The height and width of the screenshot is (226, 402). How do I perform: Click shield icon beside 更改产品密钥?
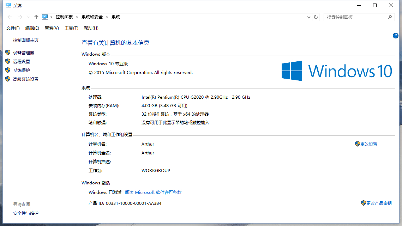click(363, 203)
